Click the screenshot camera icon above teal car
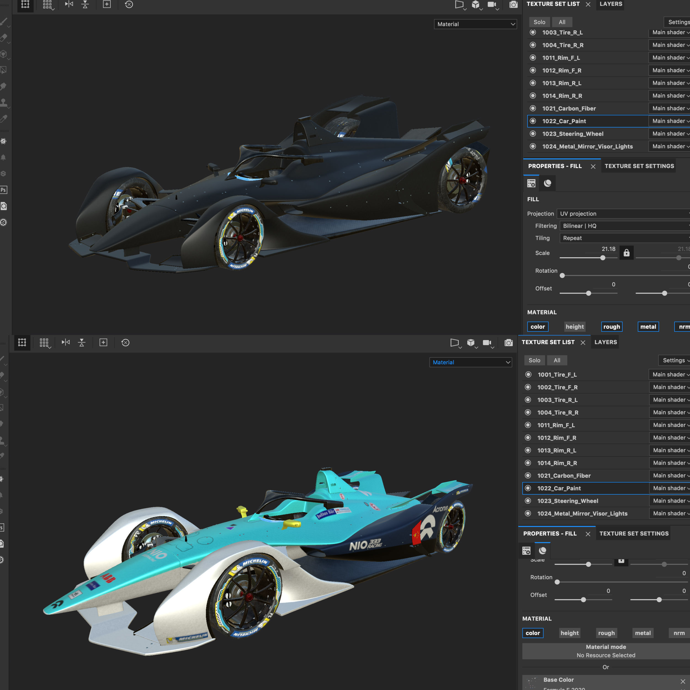Viewport: 690px width, 690px height. click(x=509, y=343)
